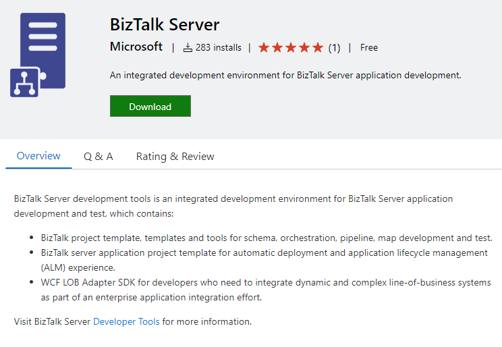Click the second rating star
502x347 pixels.
click(x=277, y=48)
